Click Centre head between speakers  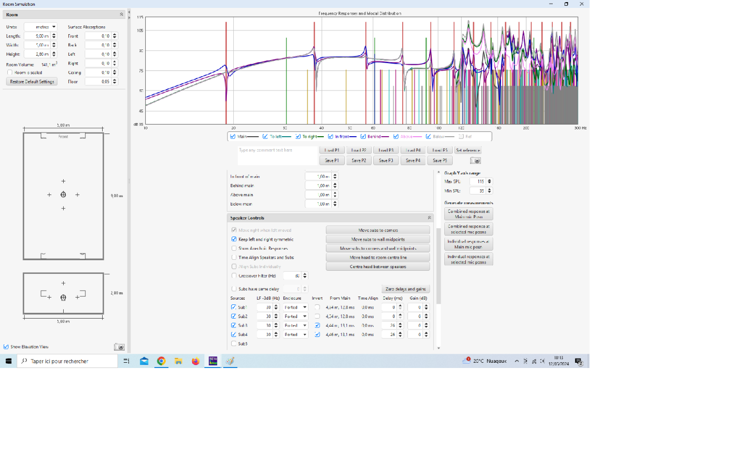(x=378, y=267)
